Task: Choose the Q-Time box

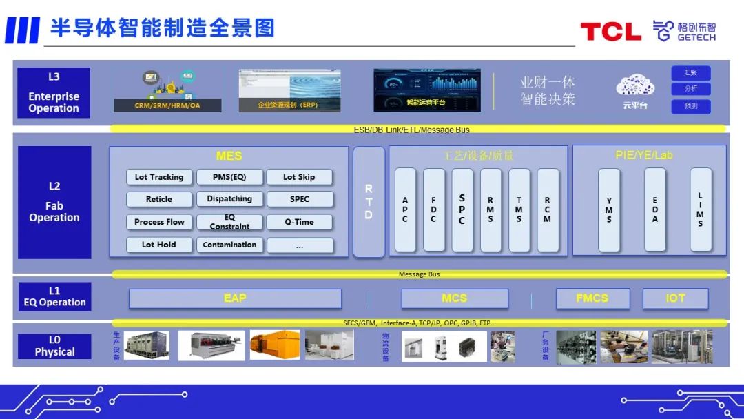Action: click(300, 222)
